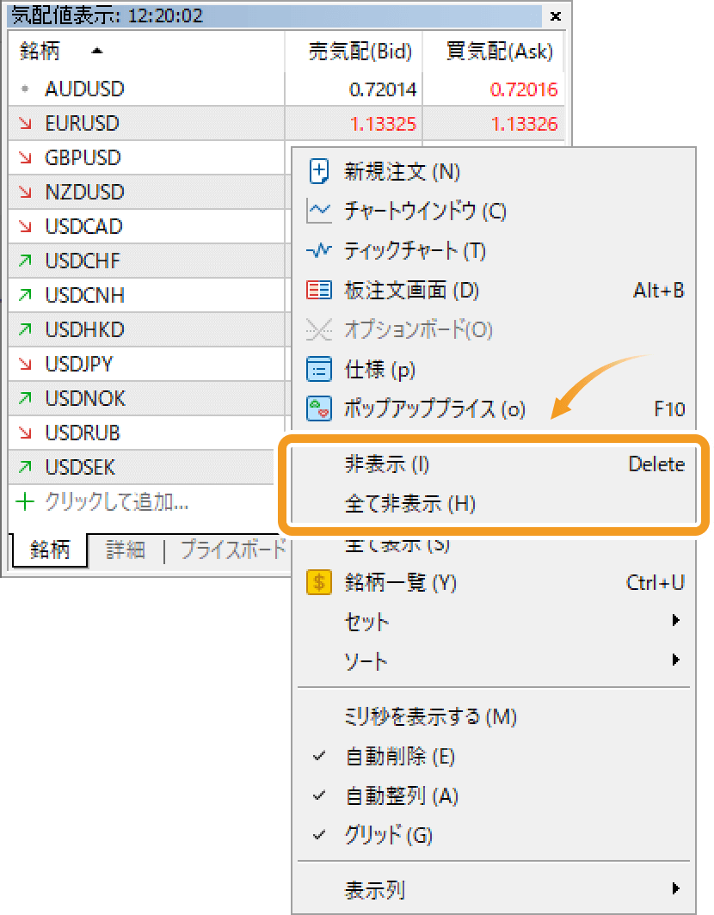The image size is (714, 915).
Task: Open Popup Prices (ポップアッププライス) menu entry
Action: pos(493,408)
